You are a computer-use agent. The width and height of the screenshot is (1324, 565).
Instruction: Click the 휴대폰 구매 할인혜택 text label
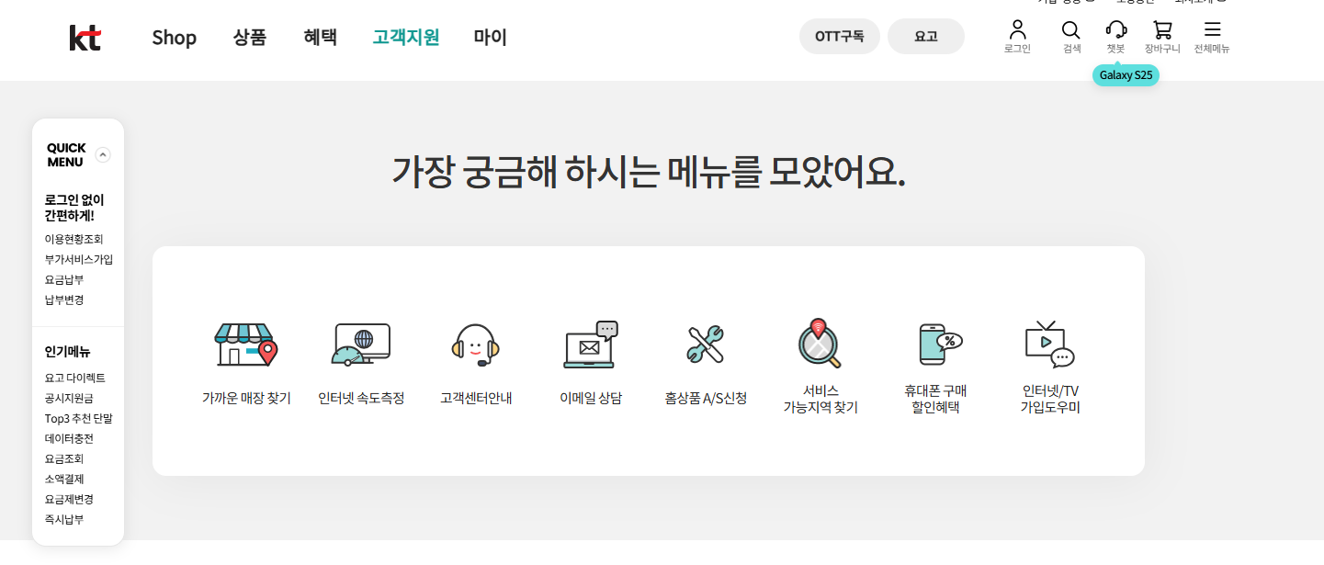(935, 399)
